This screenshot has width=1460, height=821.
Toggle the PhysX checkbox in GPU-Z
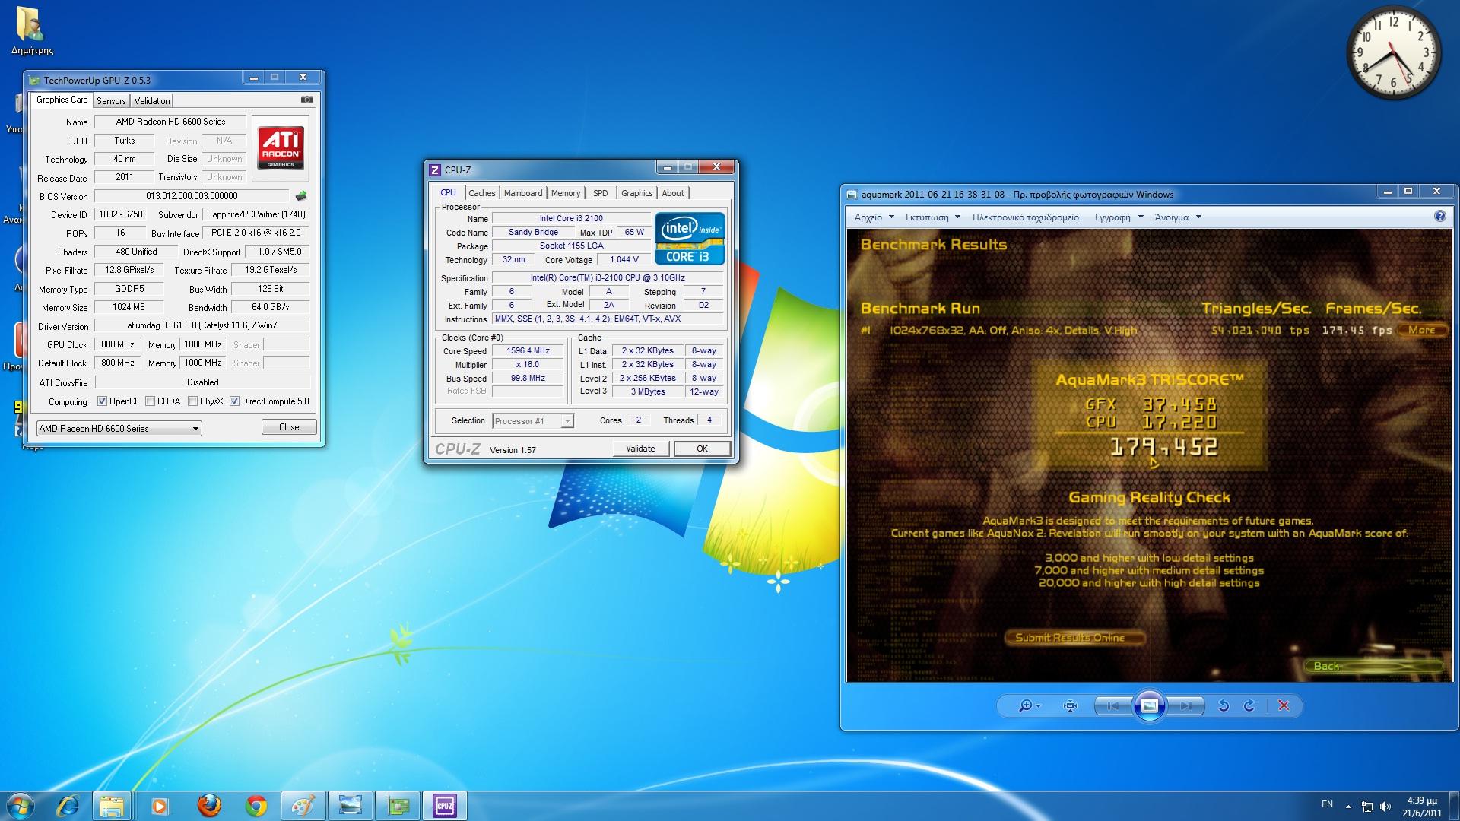coord(192,401)
